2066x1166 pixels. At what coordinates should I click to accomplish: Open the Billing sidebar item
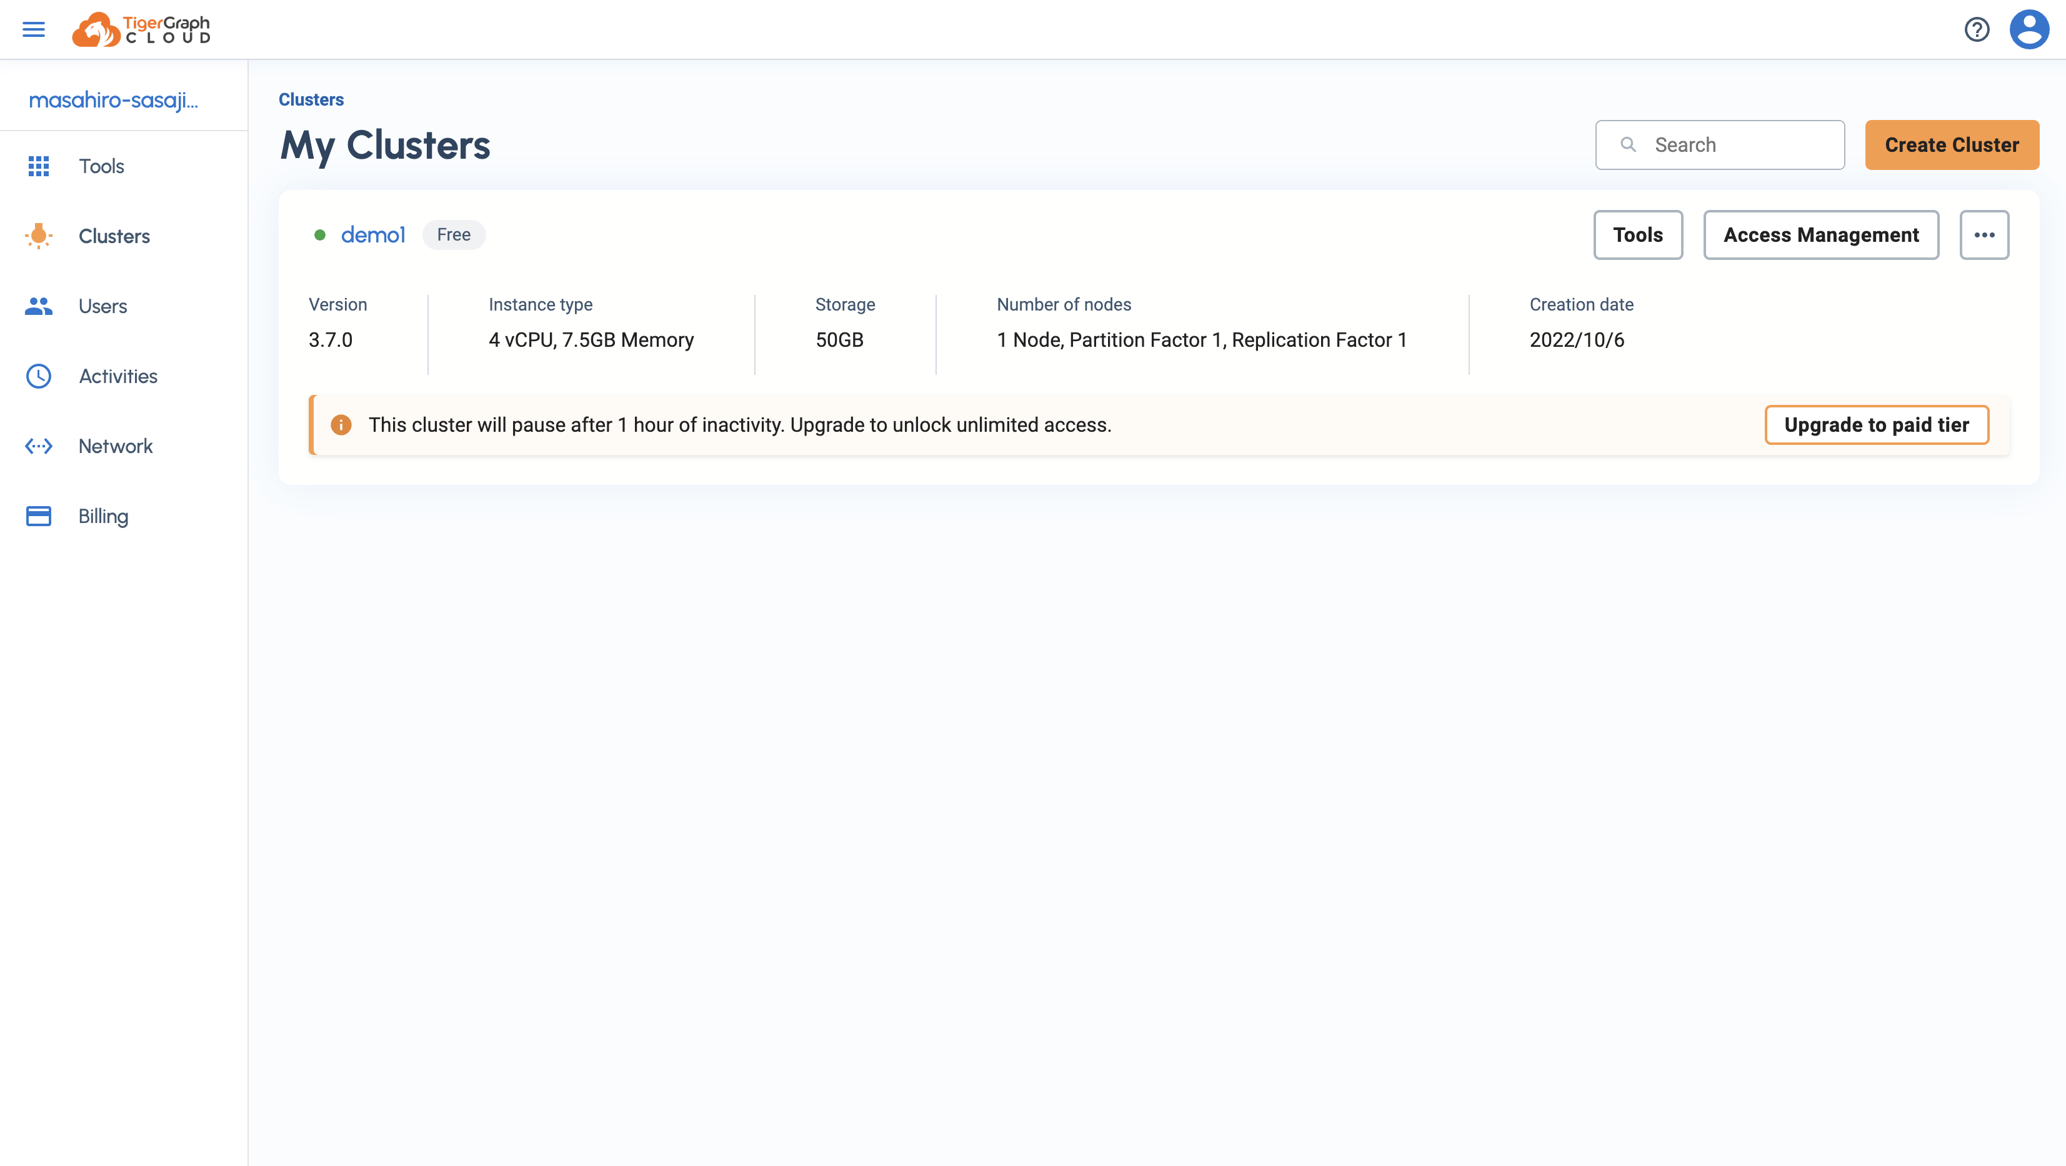(x=104, y=516)
